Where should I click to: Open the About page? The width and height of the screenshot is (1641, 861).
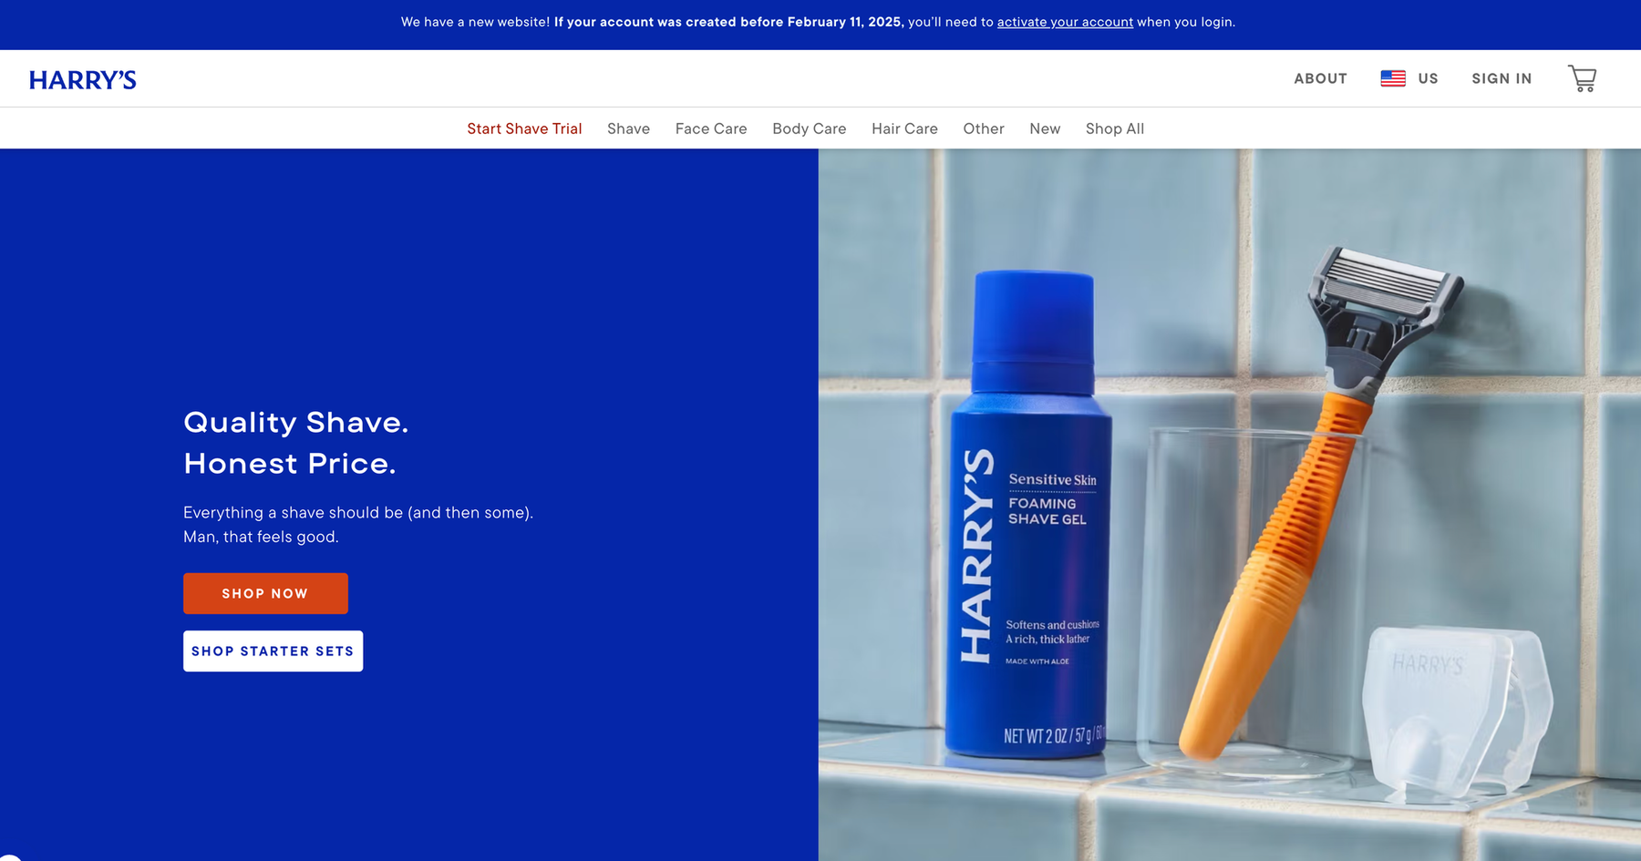pyautogui.click(x=1320, y=78)
